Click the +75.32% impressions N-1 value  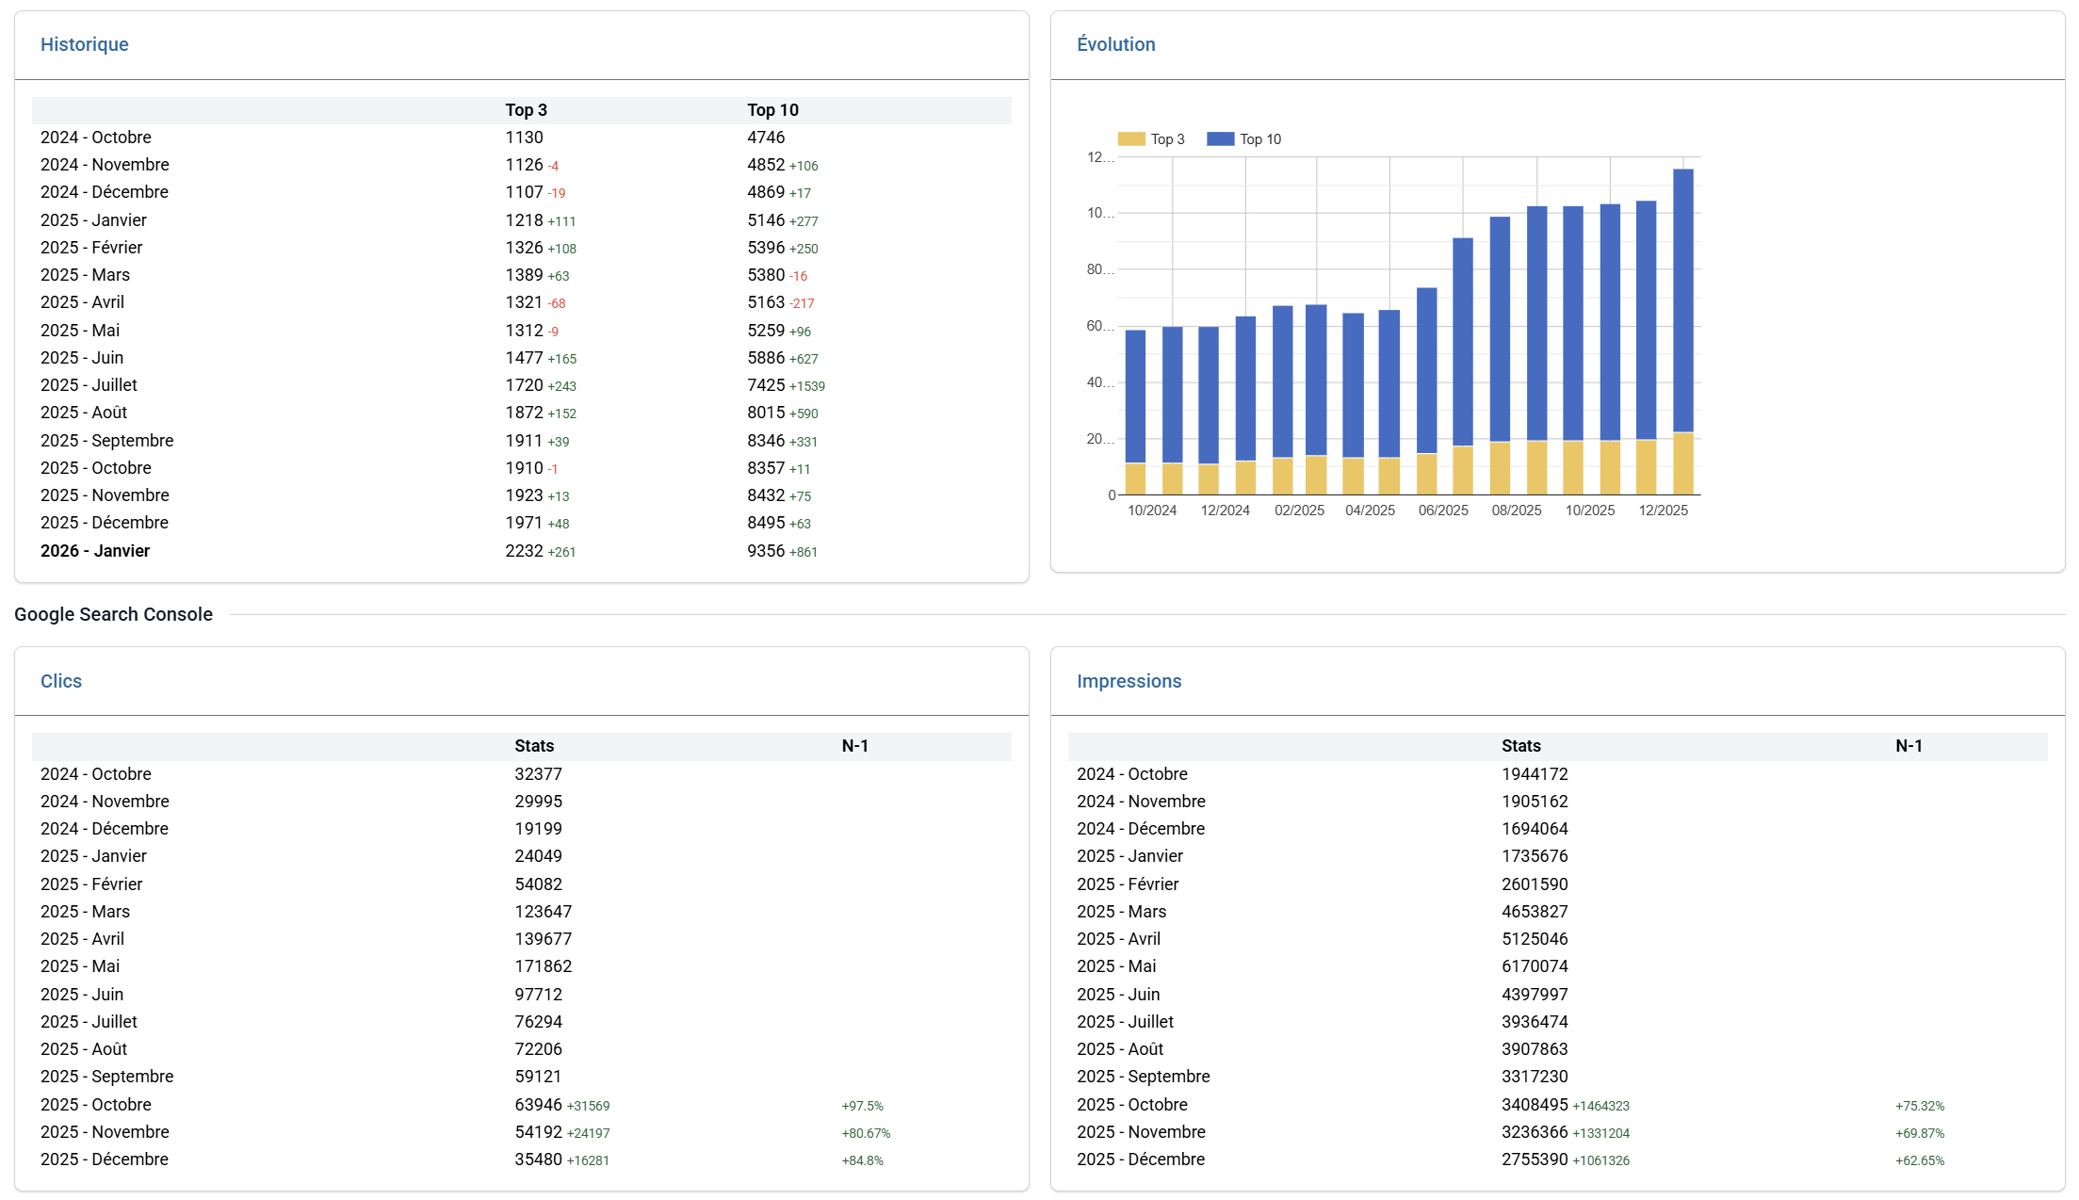pos(1919,1106)
